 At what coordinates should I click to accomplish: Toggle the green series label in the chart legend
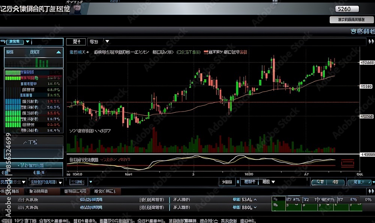pyautogui.click(x=189, y=52)
